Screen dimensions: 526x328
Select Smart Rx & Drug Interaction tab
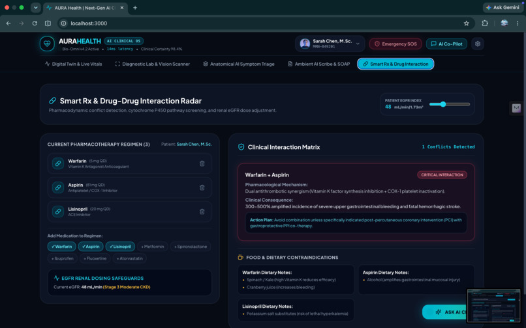click(395, 64)
